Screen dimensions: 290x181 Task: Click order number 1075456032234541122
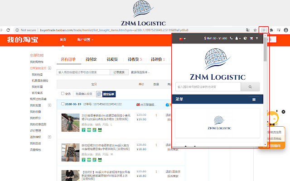[107, 104]
